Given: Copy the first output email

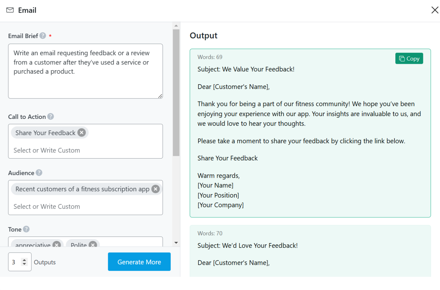Looking at the screenshot, I should click(x=409, y=59).
